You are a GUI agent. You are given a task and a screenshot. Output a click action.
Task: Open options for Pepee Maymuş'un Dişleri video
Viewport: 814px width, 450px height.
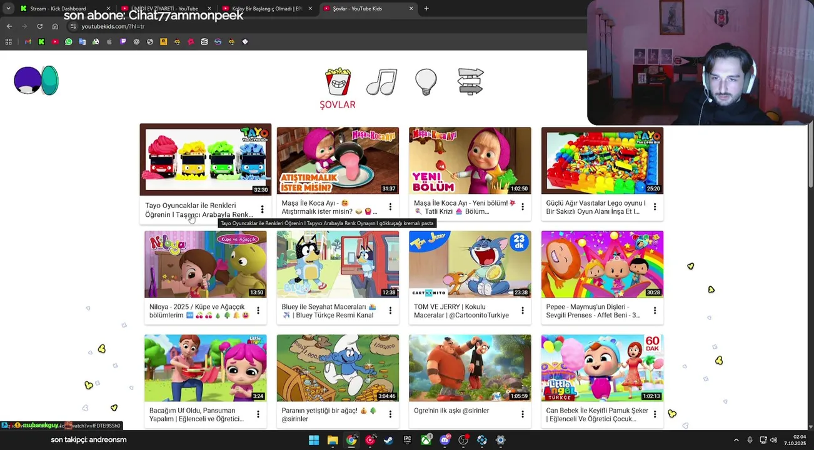(x=655, y=311)
